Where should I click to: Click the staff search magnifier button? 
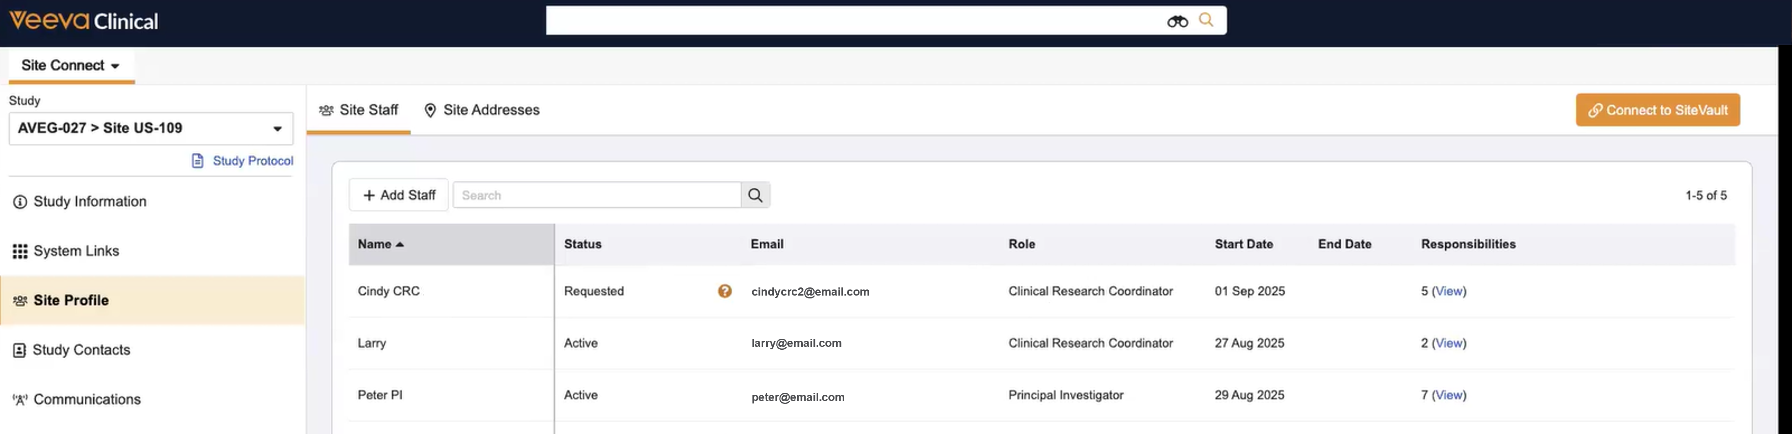(x=755, y=195)
